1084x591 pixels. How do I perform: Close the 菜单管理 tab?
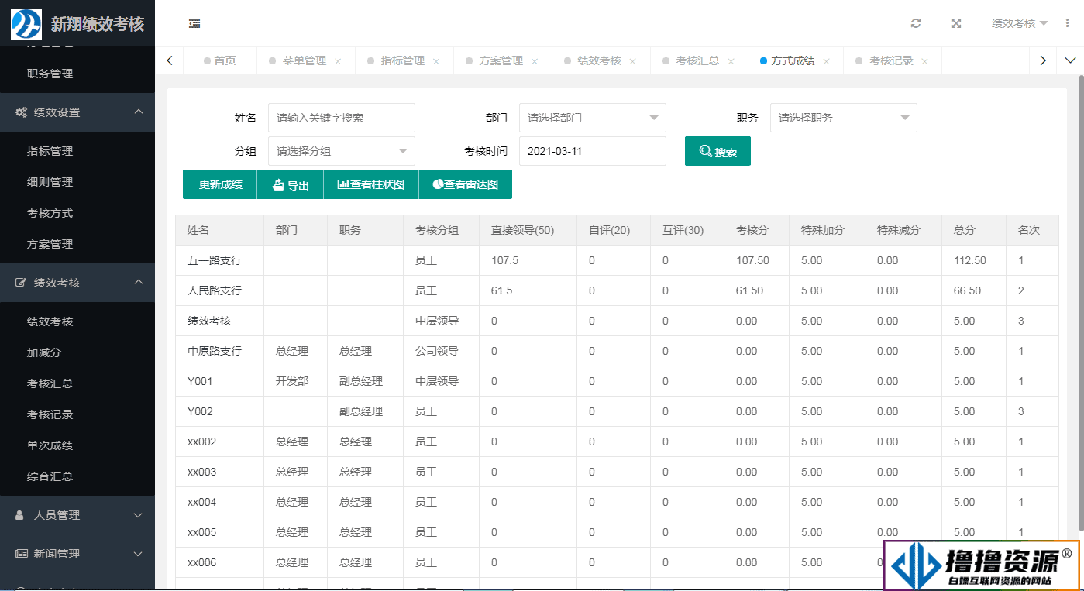(x=338, y=61)
